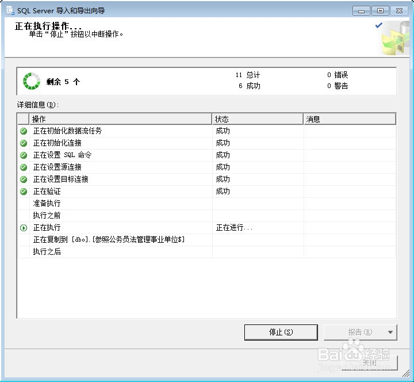Click success icon beside 正在设置目标连接
This screenshot has height=382, width=414.
click(24, 179)
